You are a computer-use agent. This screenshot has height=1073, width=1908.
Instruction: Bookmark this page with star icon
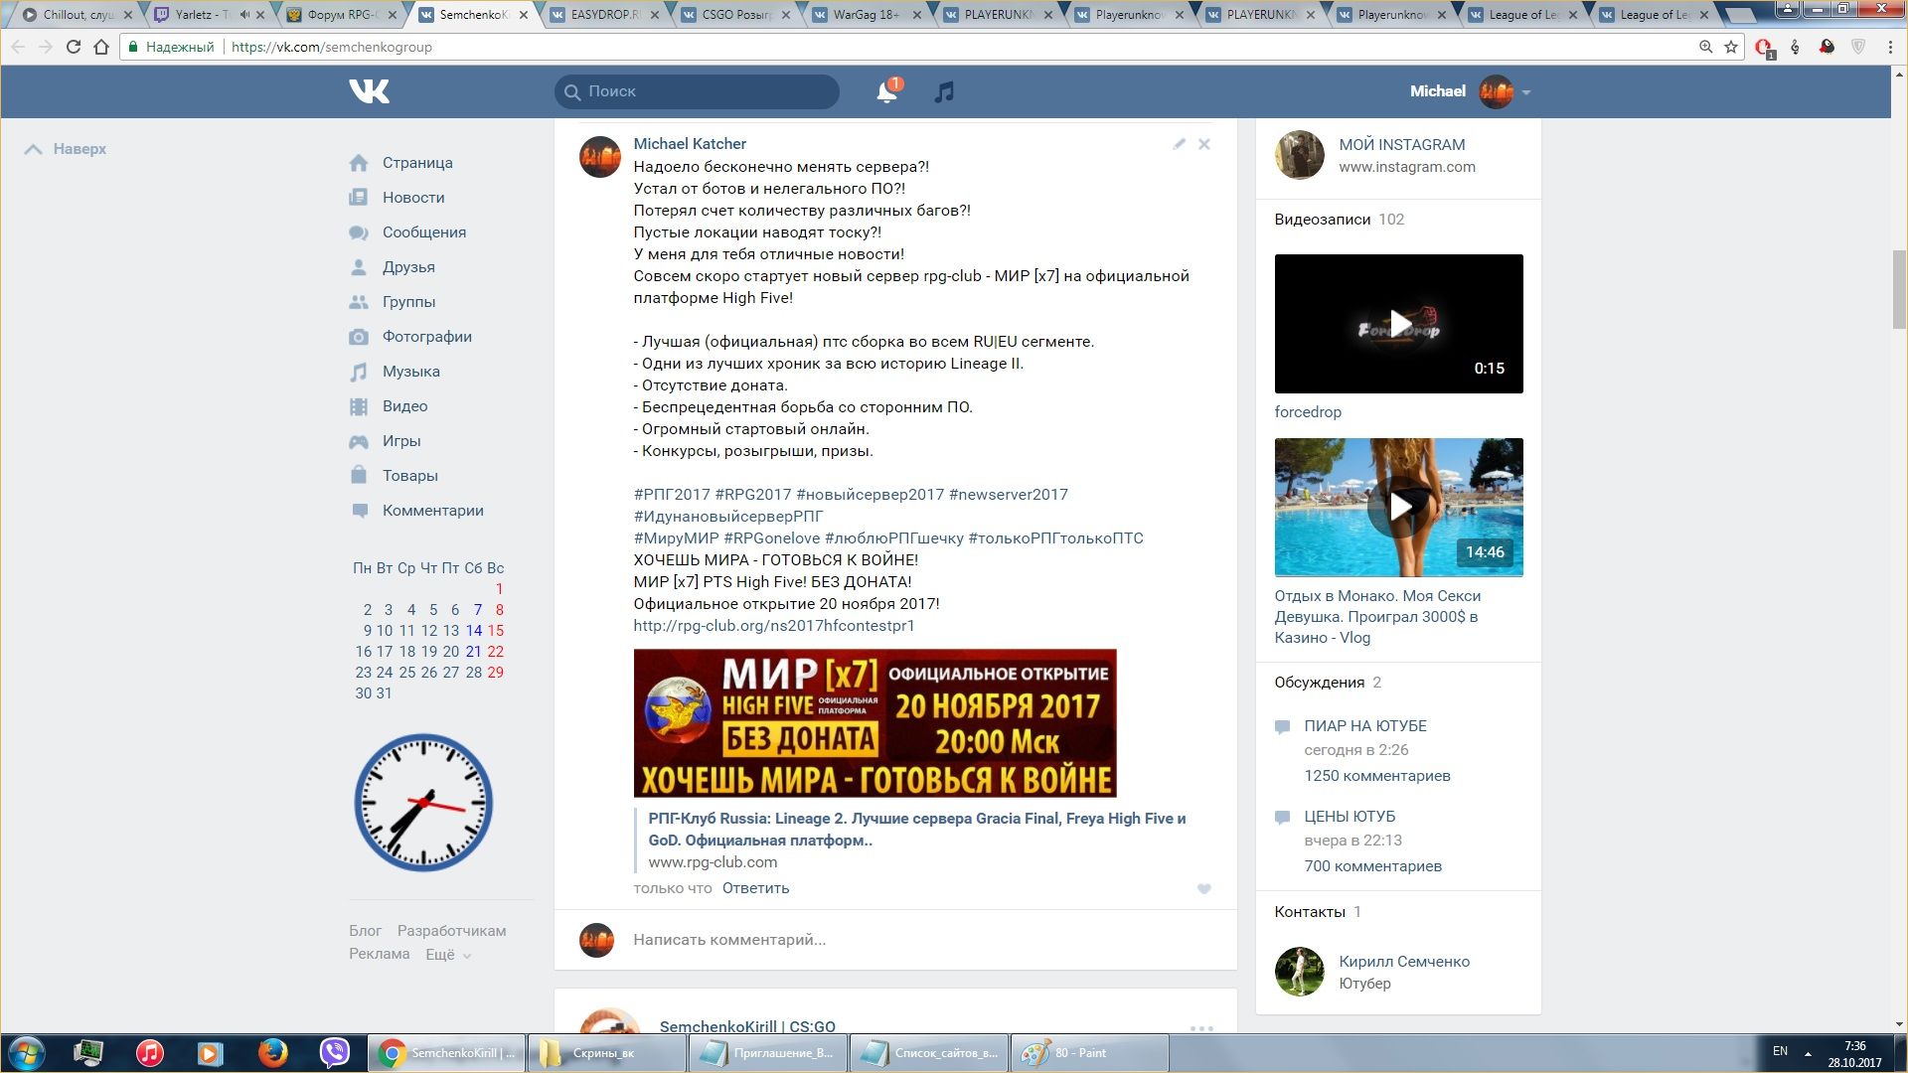(x=1731, y=47)
